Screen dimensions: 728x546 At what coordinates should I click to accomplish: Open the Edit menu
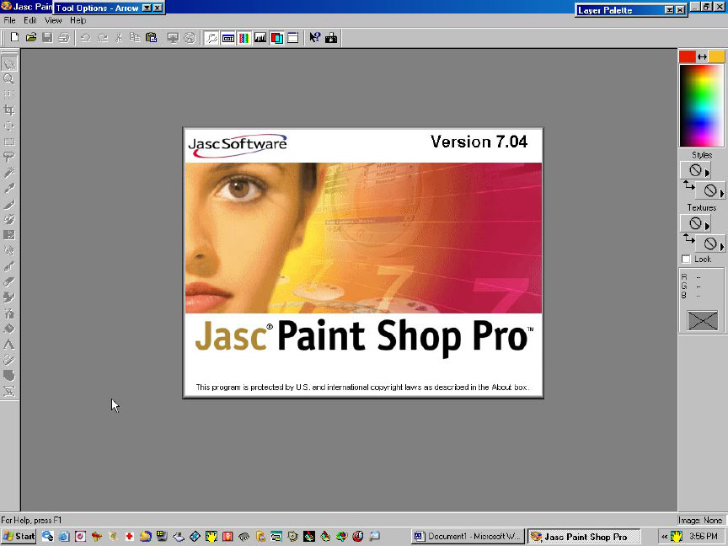tap(29, 20)
